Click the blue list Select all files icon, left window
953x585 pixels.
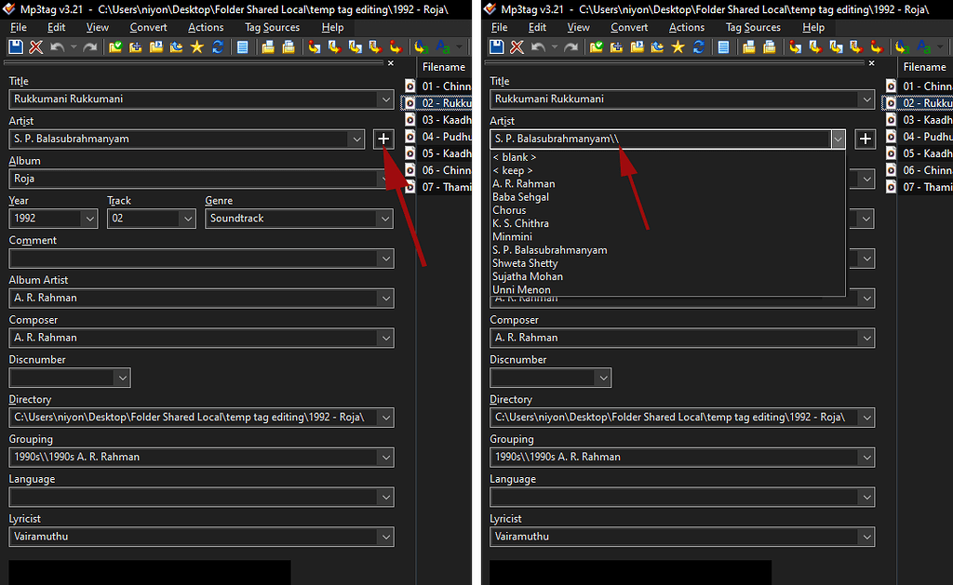coord(243,47)
